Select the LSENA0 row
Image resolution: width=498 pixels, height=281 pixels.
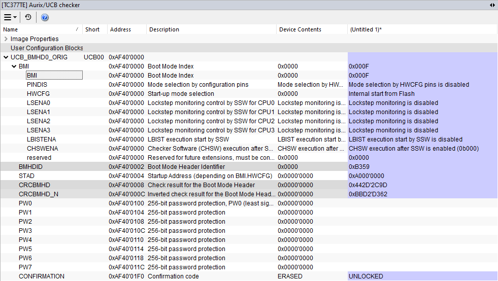click(249, 103)
